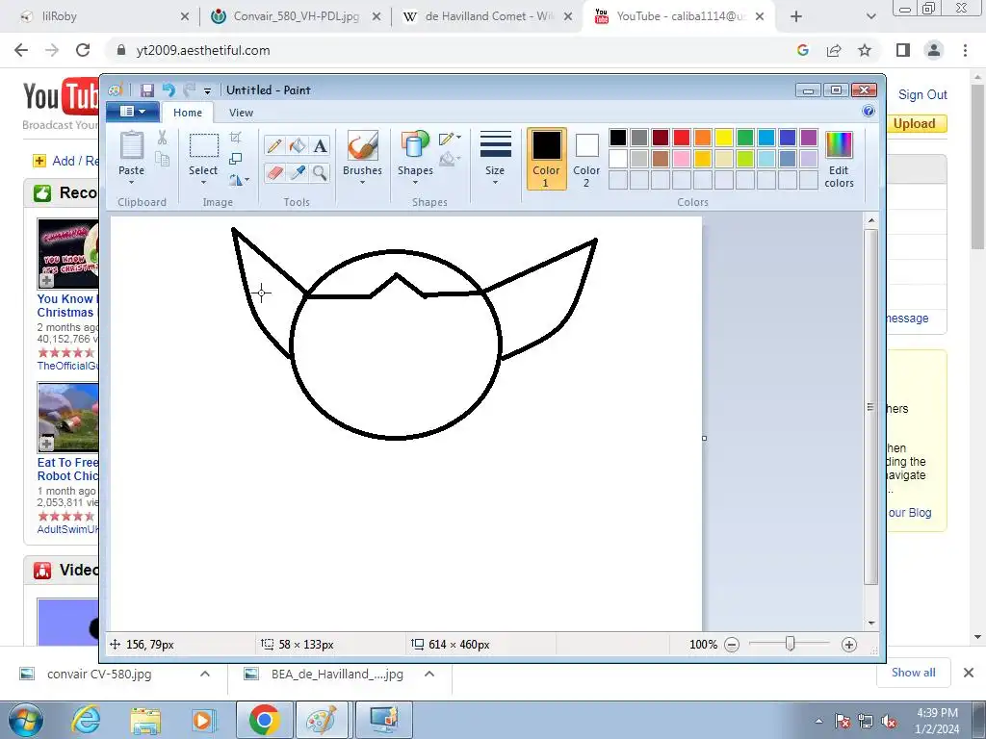Bookmark this page with the star icon
The width and height of the screenshot is (986, 739).
[x=865, y=50]
